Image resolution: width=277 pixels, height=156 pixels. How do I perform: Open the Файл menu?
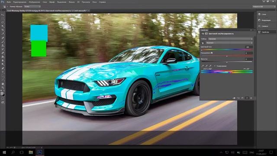(9, 2)
